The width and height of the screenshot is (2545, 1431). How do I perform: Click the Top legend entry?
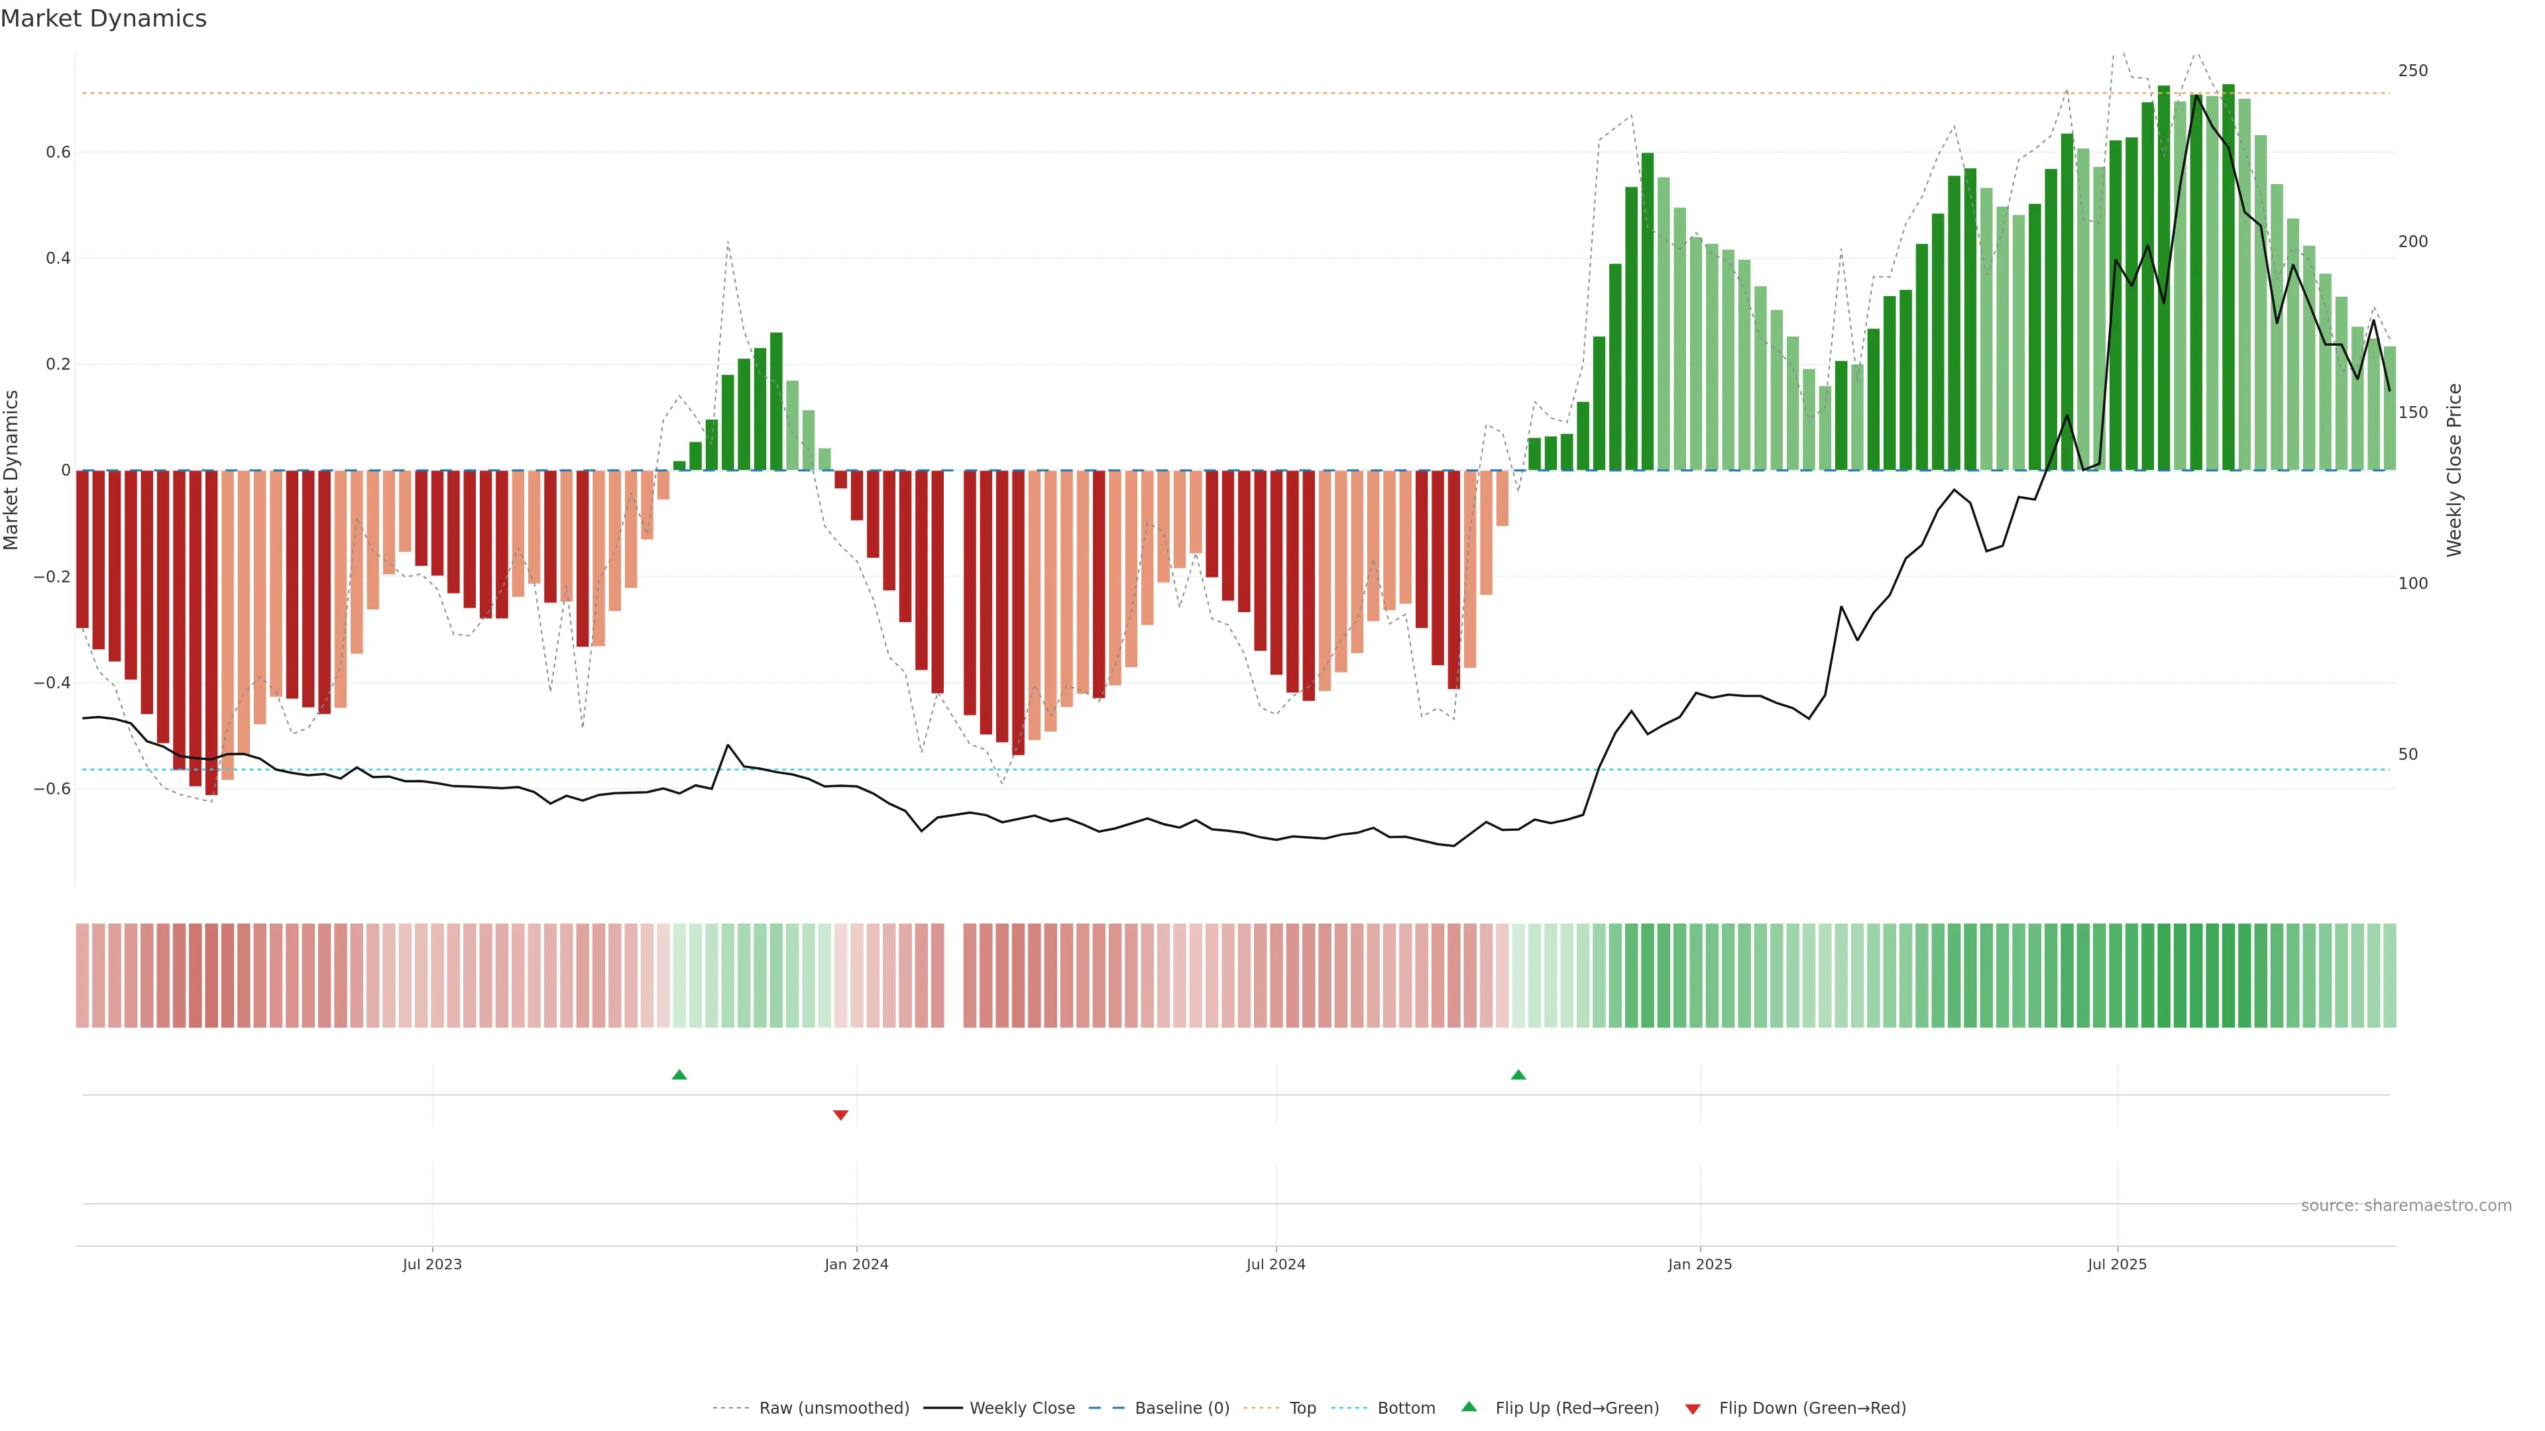(x=1302, y=1408)
